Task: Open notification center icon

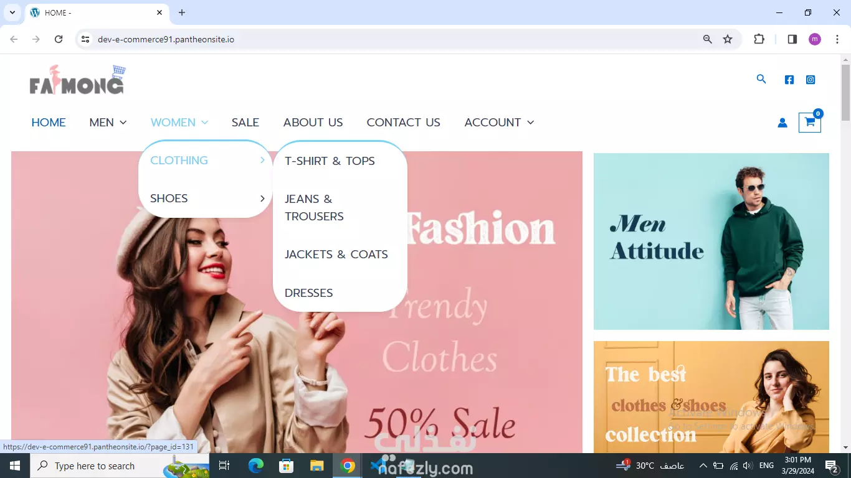Action: pyautogui.click(x=831, y=466)
